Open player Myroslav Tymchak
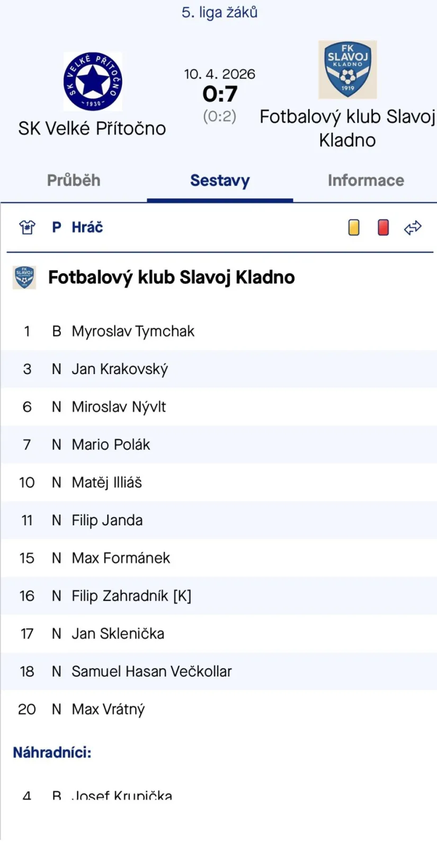Image resolution: width=437 pixels, height=849 pixels. [133, 331]
